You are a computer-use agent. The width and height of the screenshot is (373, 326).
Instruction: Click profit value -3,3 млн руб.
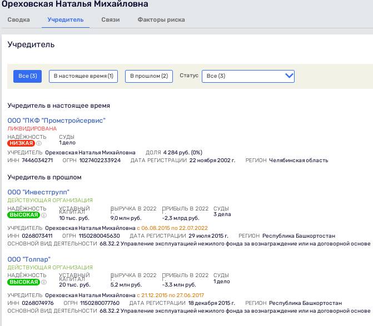tap(179, 285)
